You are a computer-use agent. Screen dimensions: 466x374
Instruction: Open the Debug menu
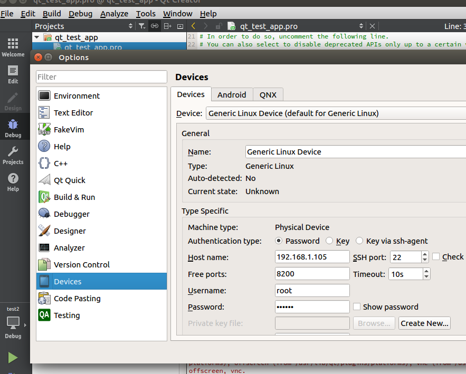tap(81, 14)
